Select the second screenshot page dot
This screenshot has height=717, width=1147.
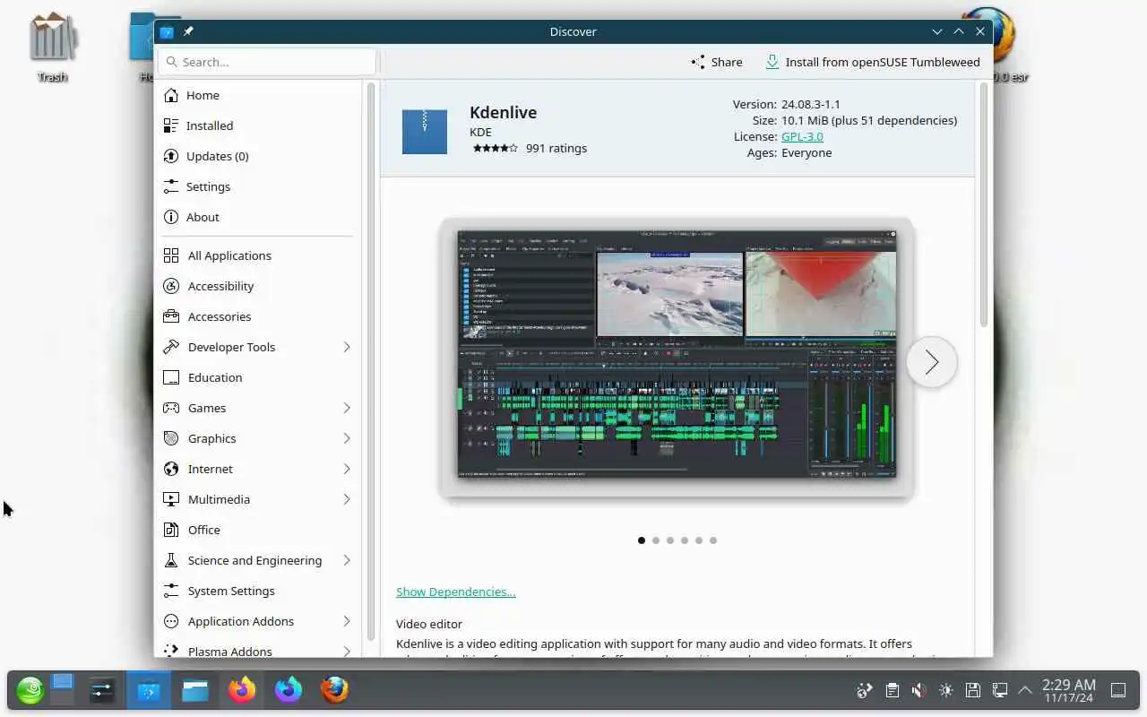(656, 540)
